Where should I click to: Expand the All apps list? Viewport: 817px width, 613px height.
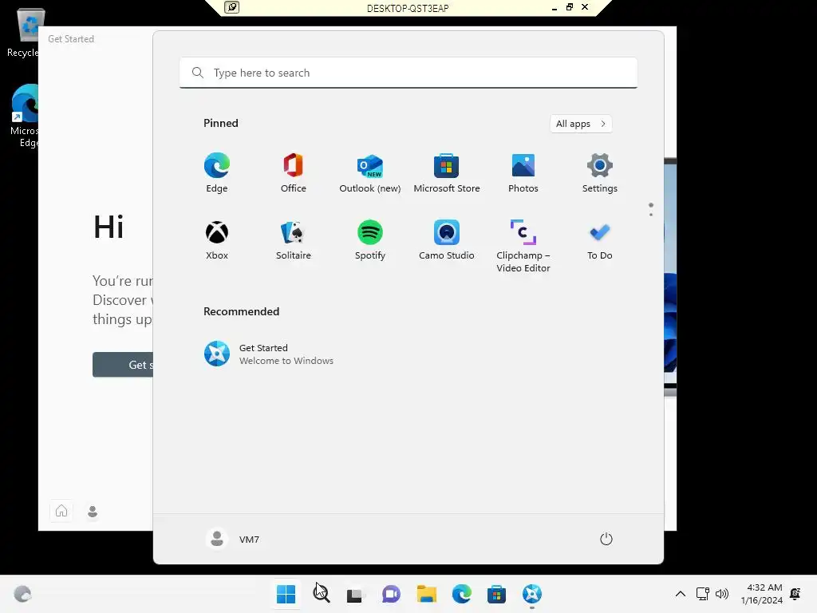click(x=581, y=124)
